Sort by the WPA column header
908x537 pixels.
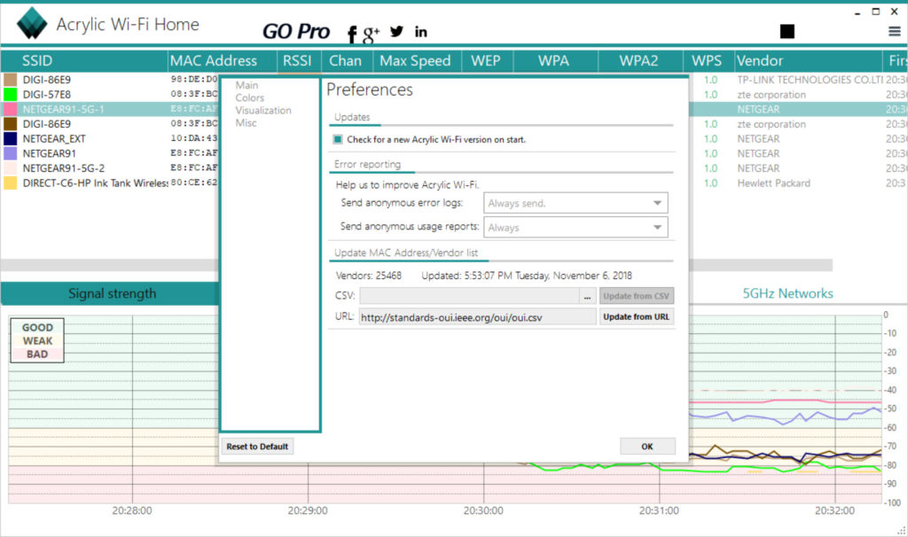(554, 61)
